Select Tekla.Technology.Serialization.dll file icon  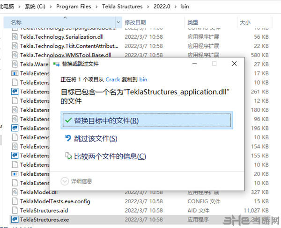click(x=15, y=37)
